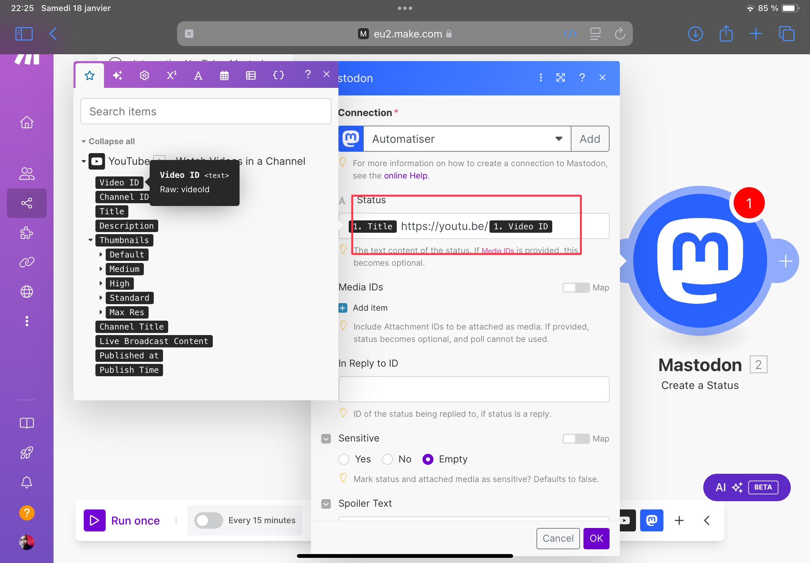Open the orange help question icon
The width and height of the screenshot is (810, 563).
(x=27, y=513)
